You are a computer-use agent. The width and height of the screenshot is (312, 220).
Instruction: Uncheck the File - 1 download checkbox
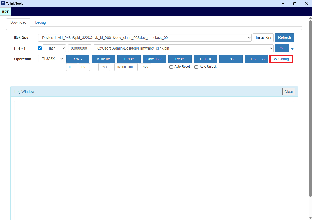click(39, 48)
